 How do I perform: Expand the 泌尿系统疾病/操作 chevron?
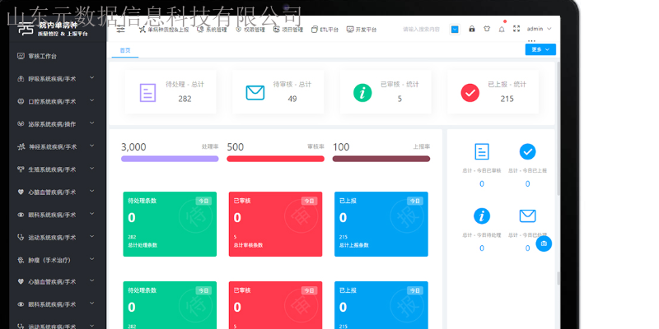click(92, 123)
